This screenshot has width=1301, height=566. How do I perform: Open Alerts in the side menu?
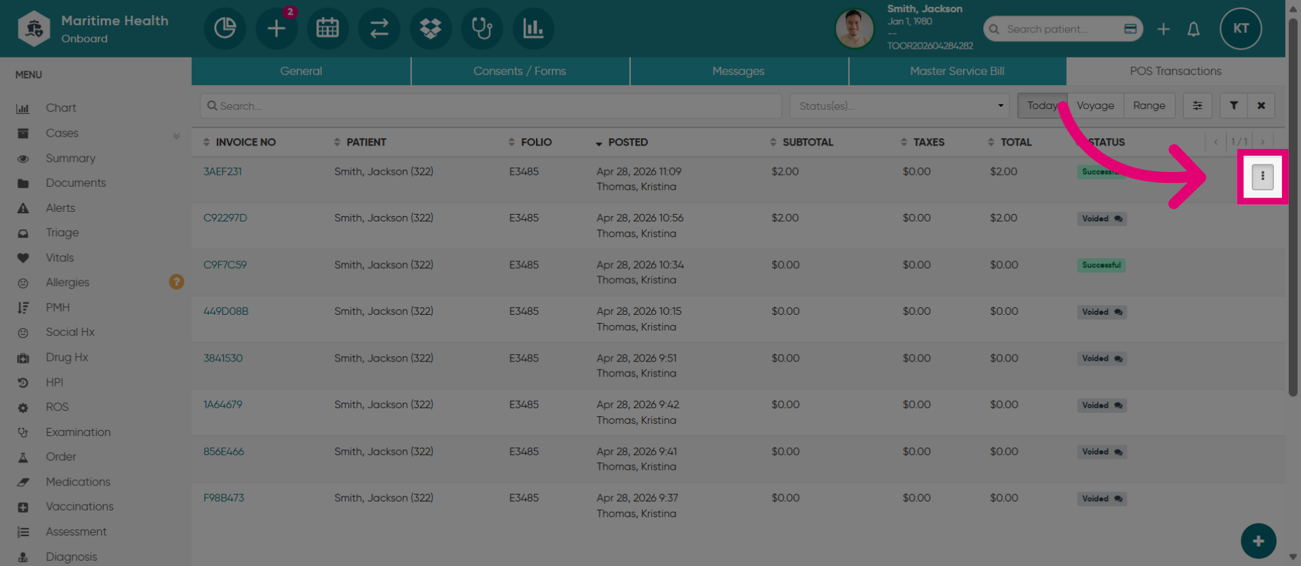pos(60,208)
